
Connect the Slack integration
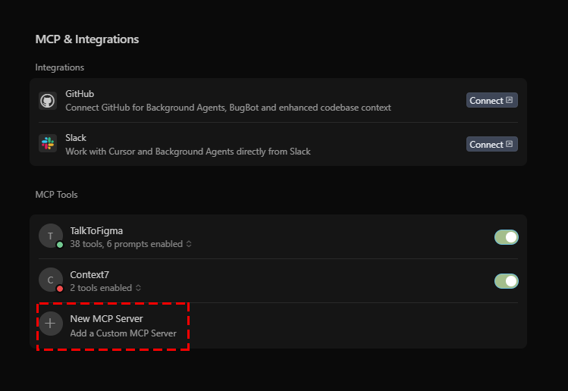coord(491,144)
